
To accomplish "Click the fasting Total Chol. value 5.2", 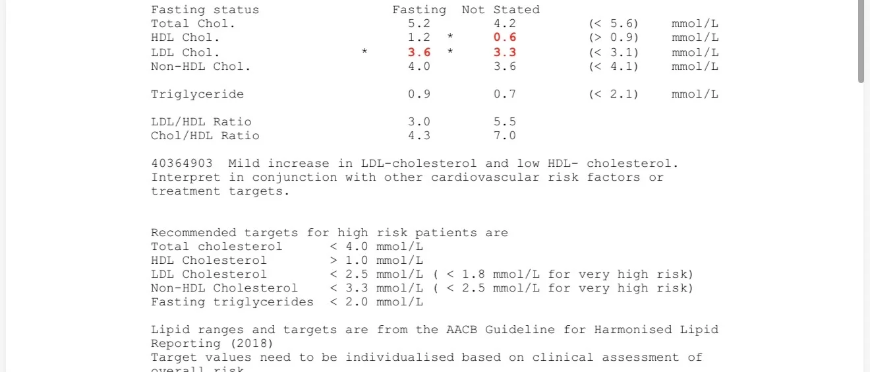I will pyautogui.click(x=419, y=24).
